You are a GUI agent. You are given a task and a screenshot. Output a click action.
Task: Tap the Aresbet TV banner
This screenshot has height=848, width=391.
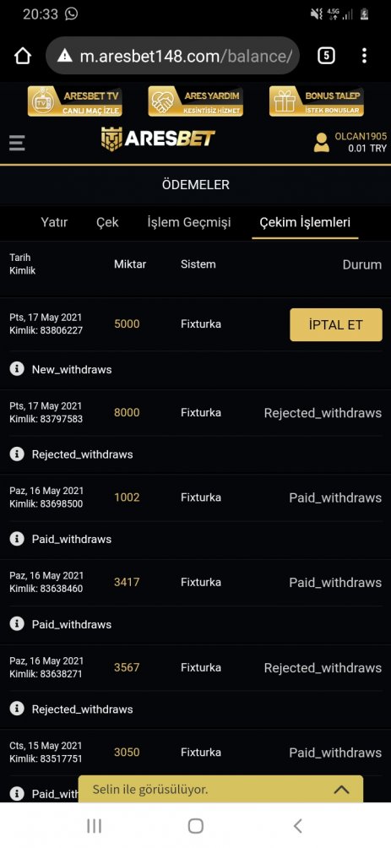coord(74,101)
